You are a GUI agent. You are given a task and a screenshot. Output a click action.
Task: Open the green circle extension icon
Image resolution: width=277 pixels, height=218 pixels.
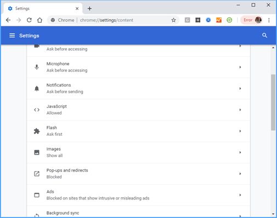(x=229, y=20)
